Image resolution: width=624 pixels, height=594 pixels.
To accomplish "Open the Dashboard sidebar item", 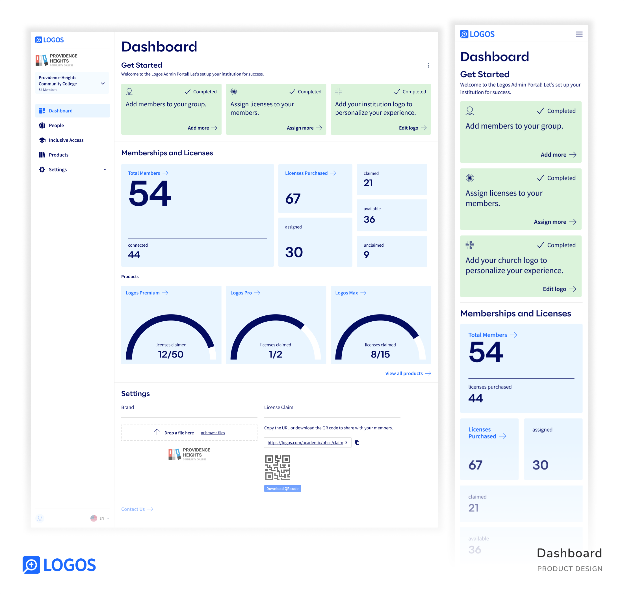I will tap(72, 111).
